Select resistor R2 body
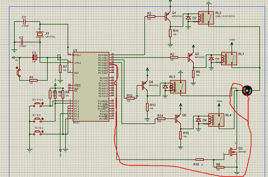 174,57
